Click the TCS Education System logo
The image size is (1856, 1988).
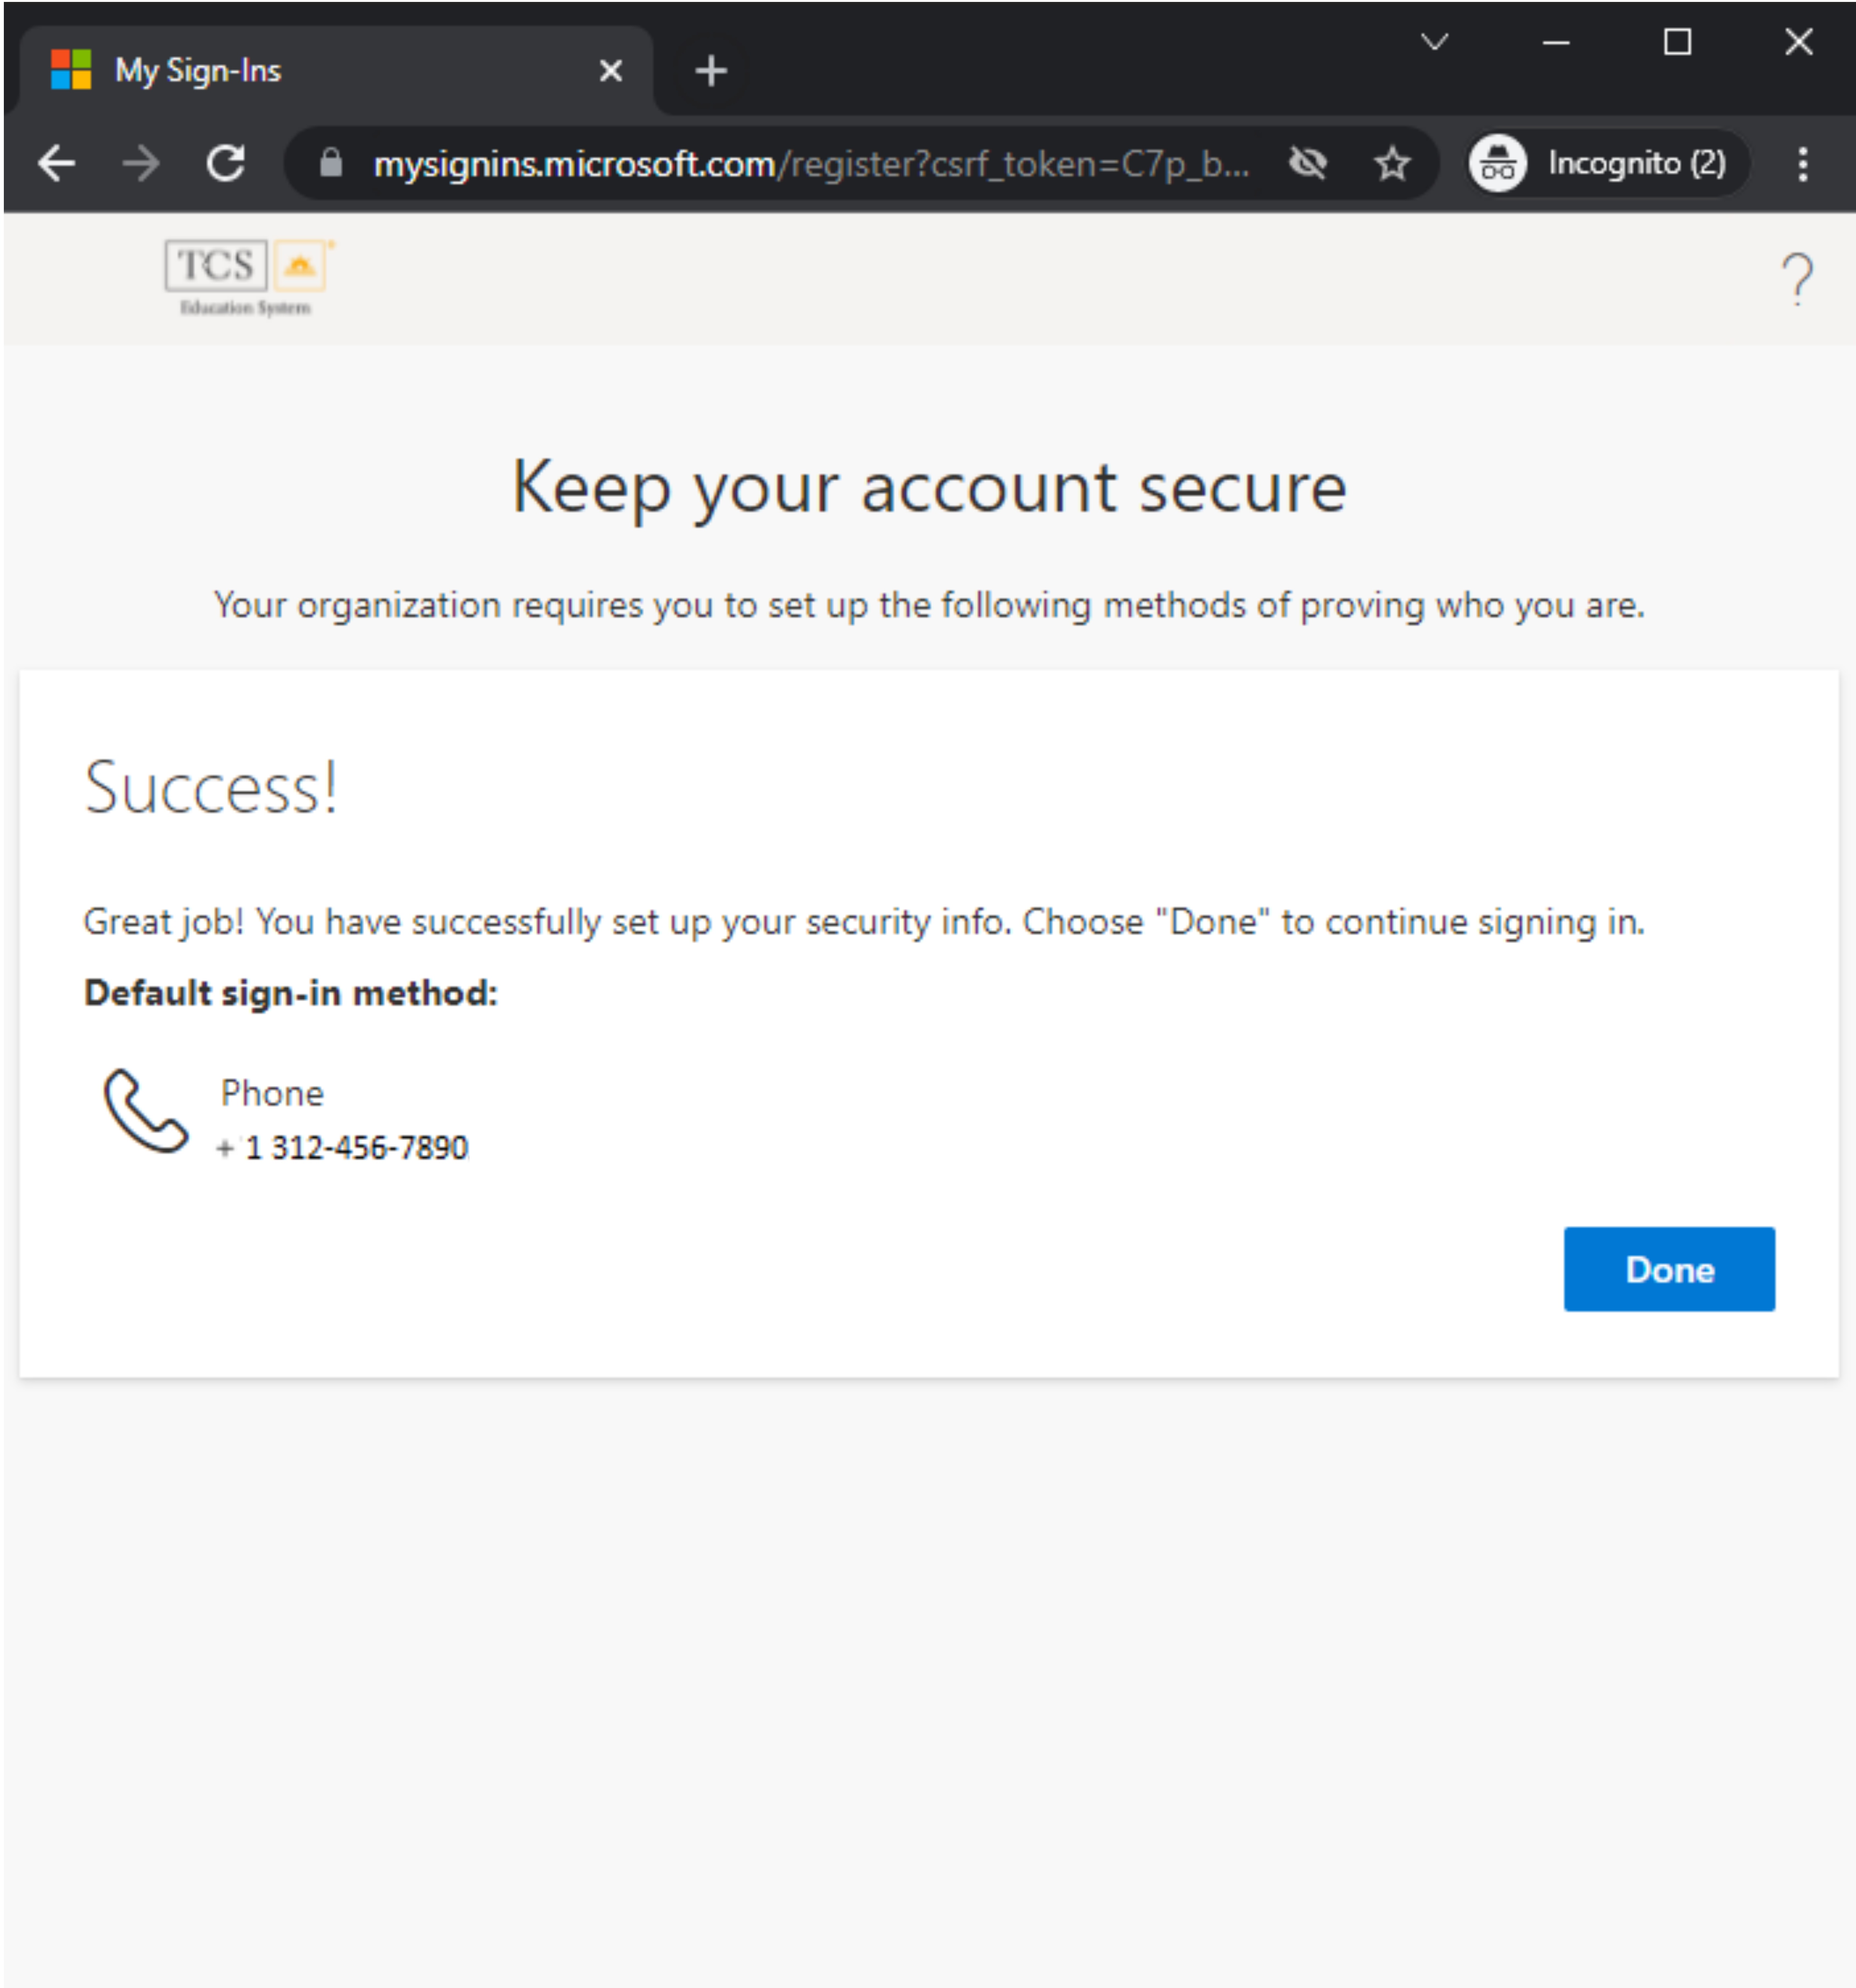249,278
